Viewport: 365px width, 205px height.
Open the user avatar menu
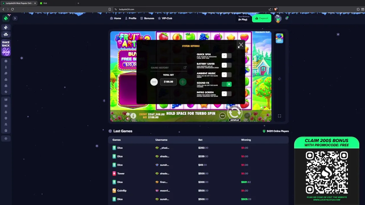(x=278, y=19)
